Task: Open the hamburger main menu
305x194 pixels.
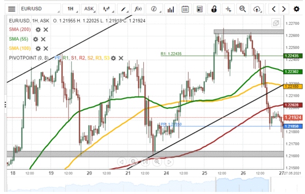Action: point(12,9)
